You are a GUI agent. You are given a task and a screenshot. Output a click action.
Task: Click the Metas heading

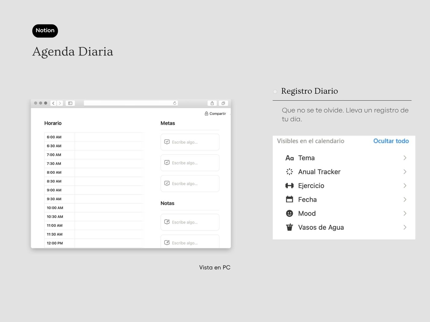click(168, 123)
